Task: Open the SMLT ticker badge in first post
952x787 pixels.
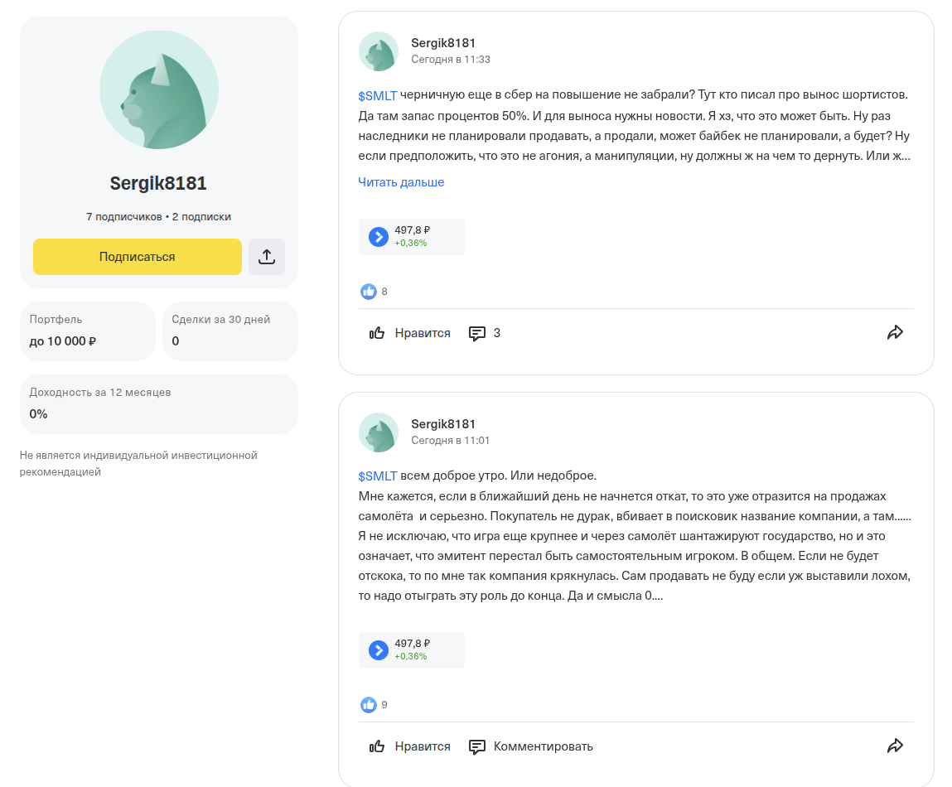Action: pos(412,237)
